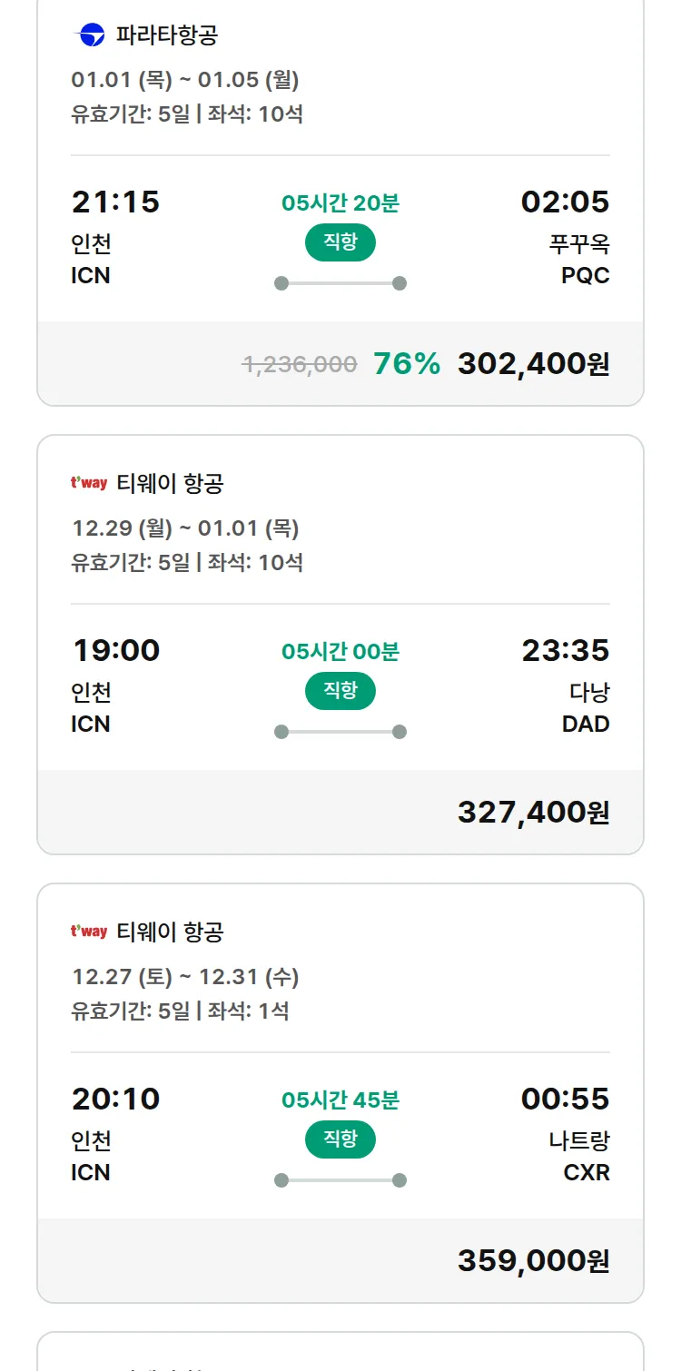Select the 359,000원 price for Nha Trang
681x1371 pixels.
[x=533, y=1261]
